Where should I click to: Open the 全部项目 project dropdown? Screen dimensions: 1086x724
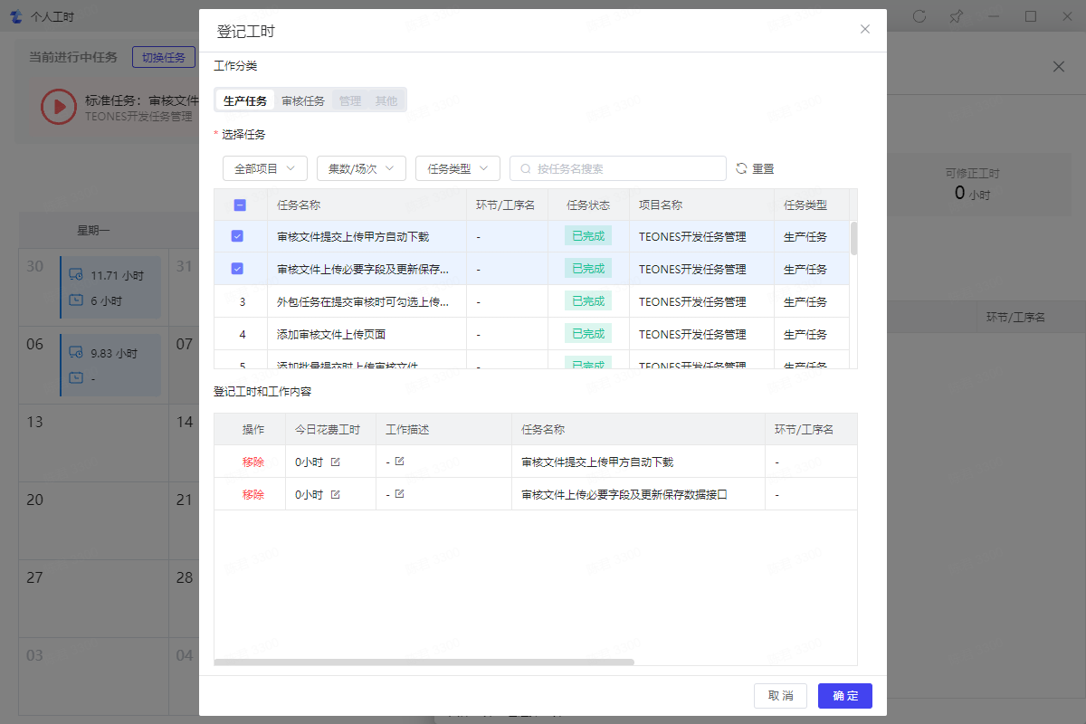point(264,168)
